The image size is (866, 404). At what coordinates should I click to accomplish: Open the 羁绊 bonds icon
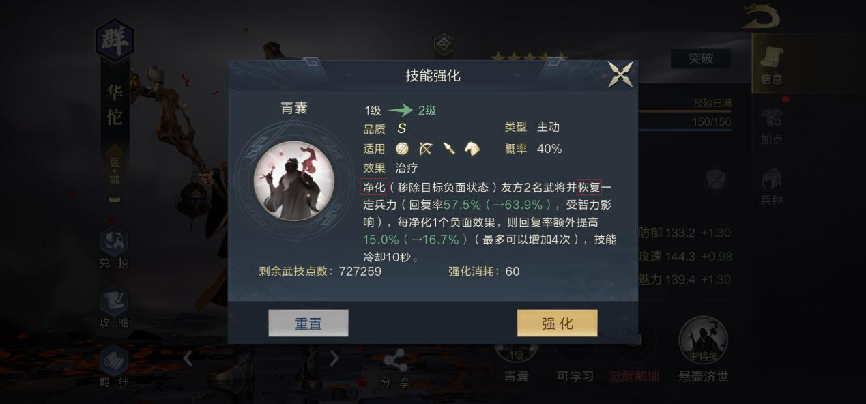point(114,368)
